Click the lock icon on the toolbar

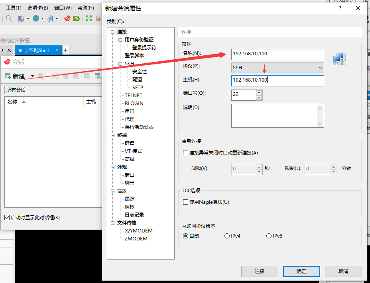coord(98,18)
